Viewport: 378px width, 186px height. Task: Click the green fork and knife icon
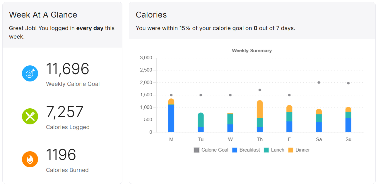30,117
